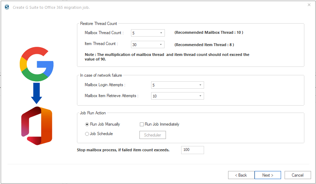
Task: Click the Google G logo
Action: [x=36, y=64]
